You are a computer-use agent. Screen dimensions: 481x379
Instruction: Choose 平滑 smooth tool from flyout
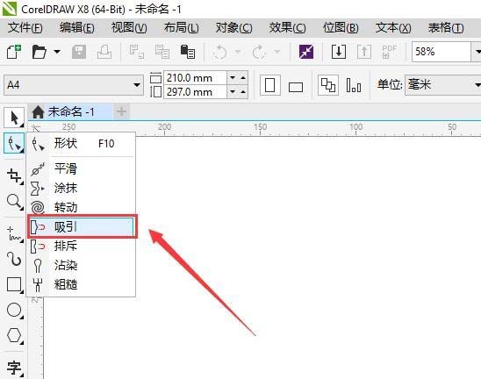(x=81, y=168)
